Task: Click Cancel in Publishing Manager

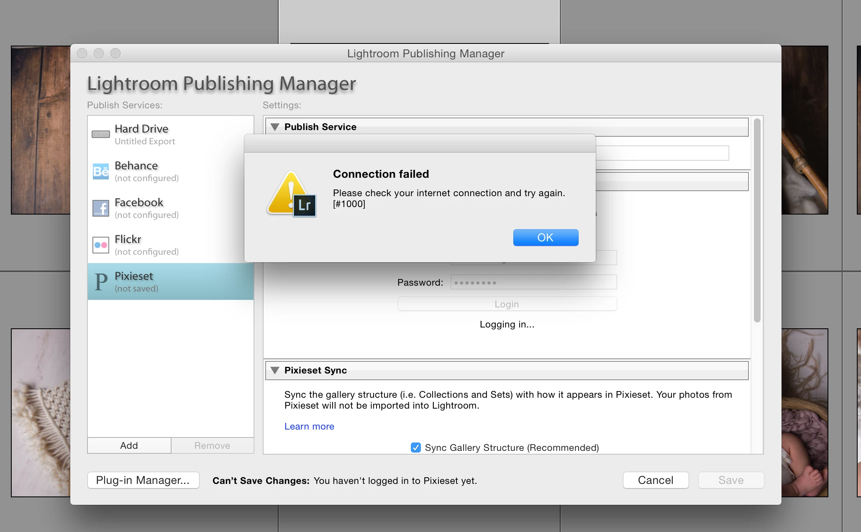Action: (655, 480)
